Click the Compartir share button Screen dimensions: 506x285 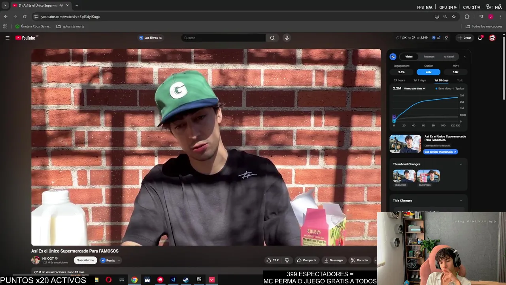pos(307,260)
